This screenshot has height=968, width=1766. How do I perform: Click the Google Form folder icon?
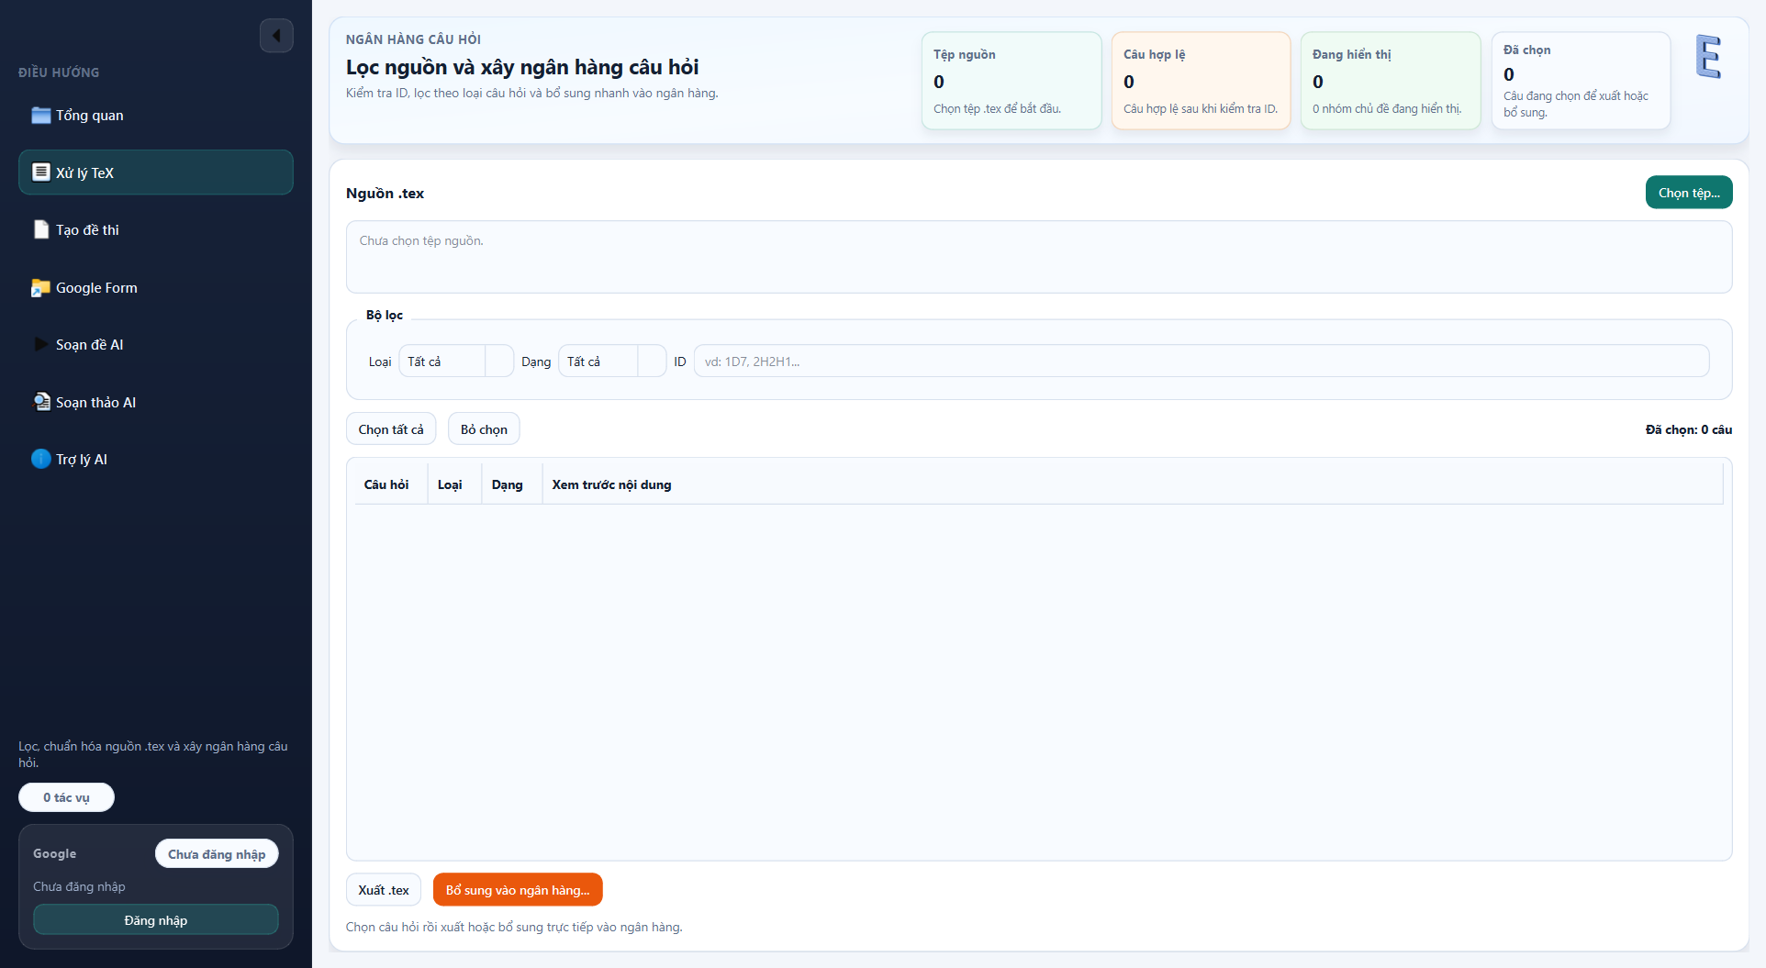pos(40,288)
